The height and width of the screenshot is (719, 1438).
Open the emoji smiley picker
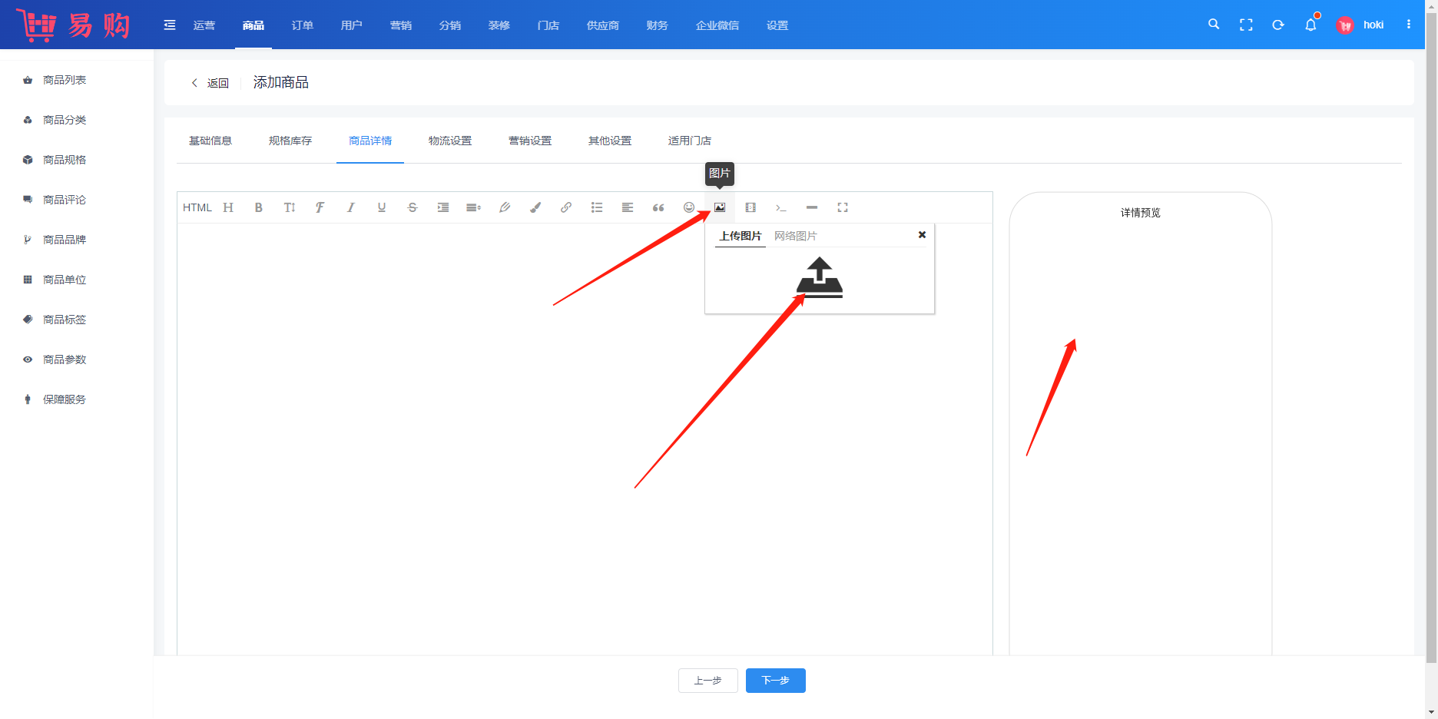[689, 207]
